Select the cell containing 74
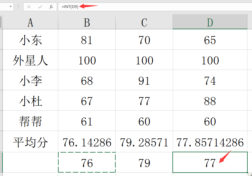252x176 pixels. [210, 80]
